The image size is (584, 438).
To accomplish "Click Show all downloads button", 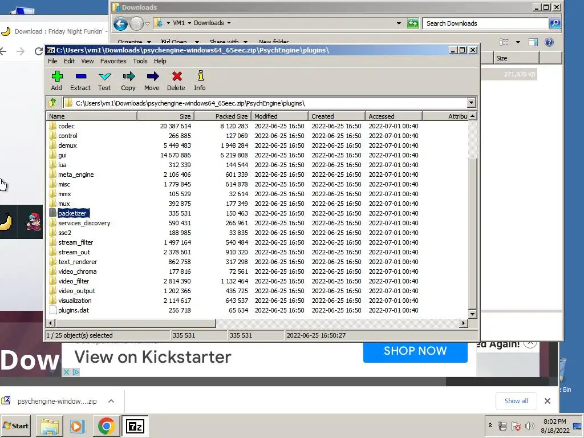I will coord(516,401).
